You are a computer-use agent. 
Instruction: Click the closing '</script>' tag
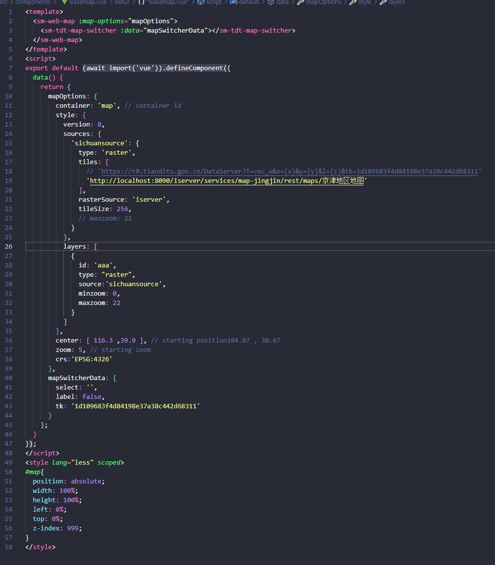pos(42,453)
